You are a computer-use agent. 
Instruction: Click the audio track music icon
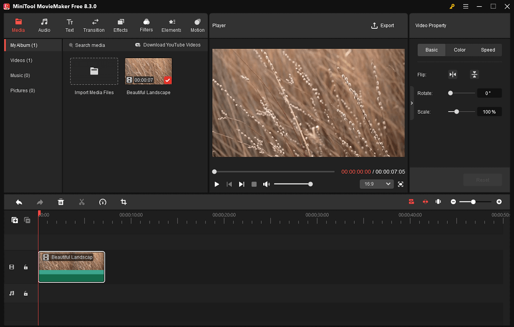pyautogui.click(x=11, y=293)
